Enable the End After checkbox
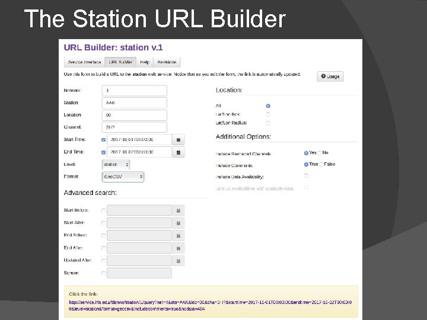The height and width of the screenshot is (320, 427). [103, 248]
